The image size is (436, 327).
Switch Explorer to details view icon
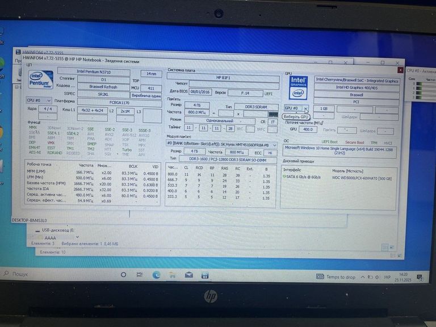point(385,247)
